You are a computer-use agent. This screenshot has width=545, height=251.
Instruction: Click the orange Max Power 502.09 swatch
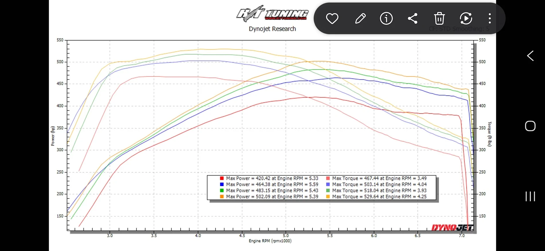coord(222,197)
